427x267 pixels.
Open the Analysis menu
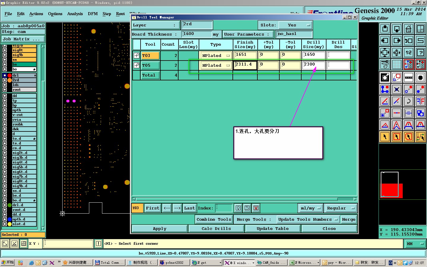[75, 14]
